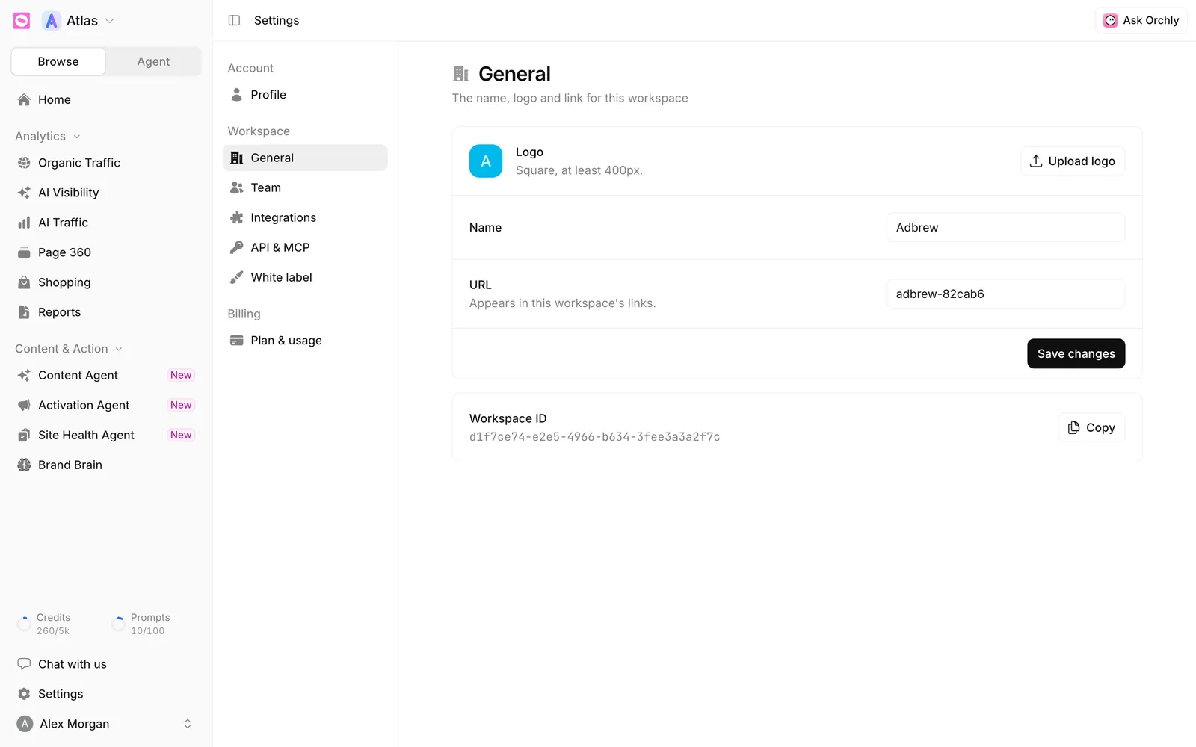The image size is (1196, 747).
Task: Switch to the Browse tab
Action: pyautogui.click(x=58, y=61)
